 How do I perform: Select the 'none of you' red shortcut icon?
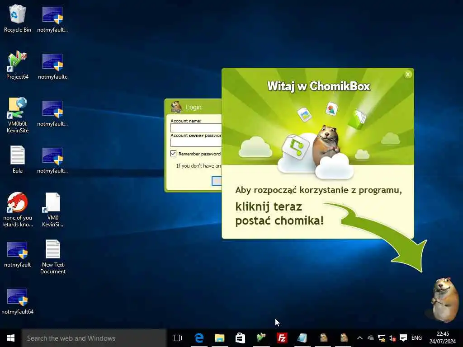[18, 210]
